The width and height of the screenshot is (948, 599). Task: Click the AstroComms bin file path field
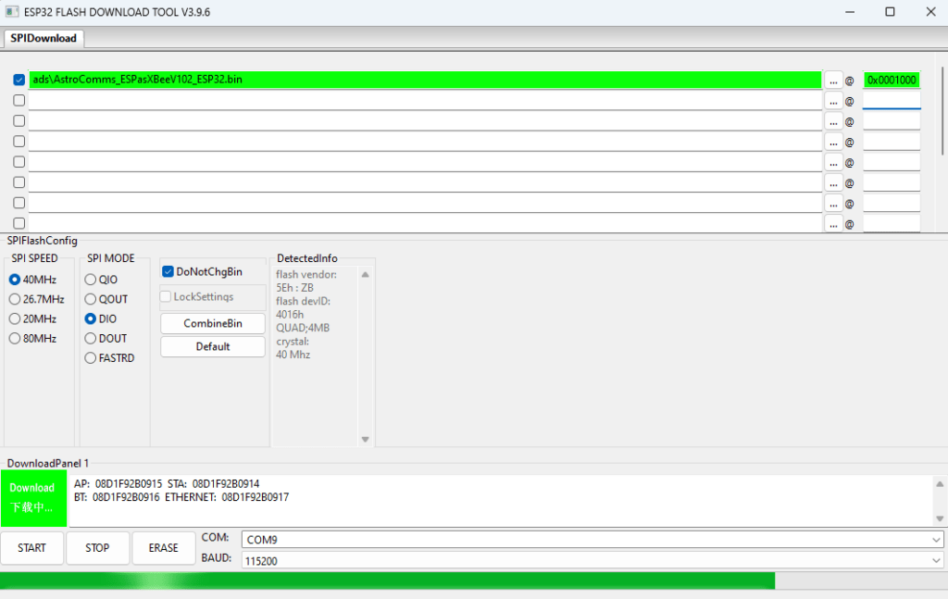pyautogui.click(x=425, y=80)
